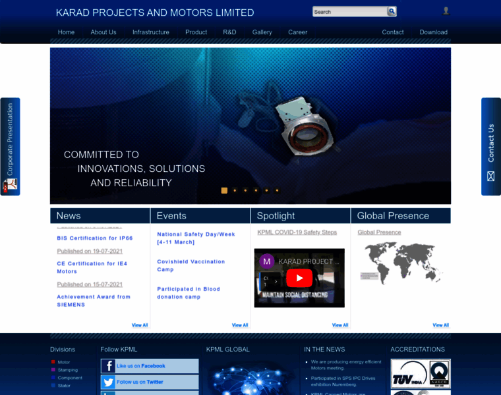Screen dimensions: 501x395
Task: Open the Contact Us side tab
Action: point(490,146)
